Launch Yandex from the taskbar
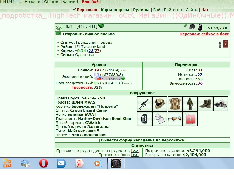The width and height of the screenshot is (234, 175). tap(79, 163)
